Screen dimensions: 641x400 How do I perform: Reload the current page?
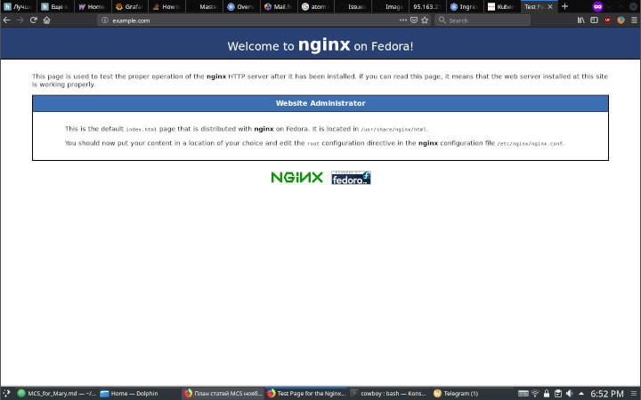[x=33, y=20]
